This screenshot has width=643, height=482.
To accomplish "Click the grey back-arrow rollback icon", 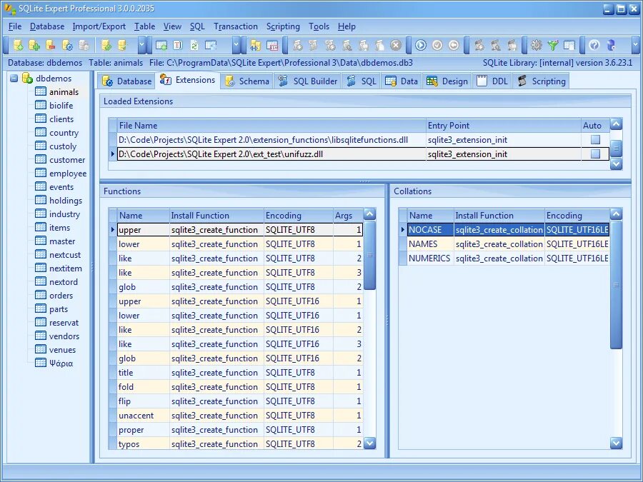I will [454, 45].
